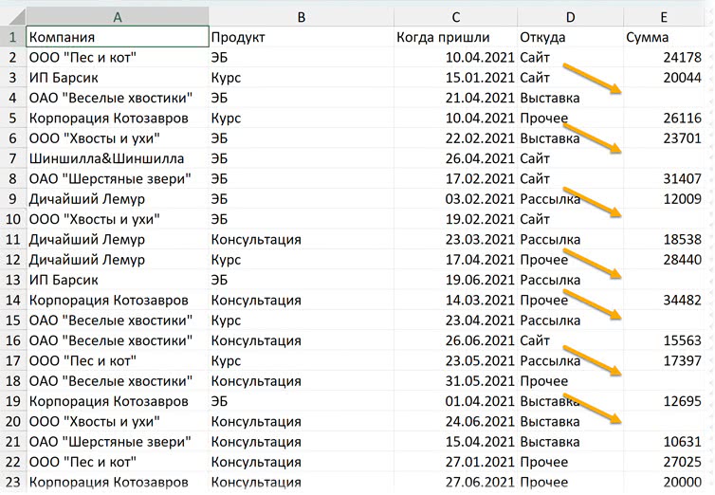
Task: Select row 23 header
Action: point(12,483)
